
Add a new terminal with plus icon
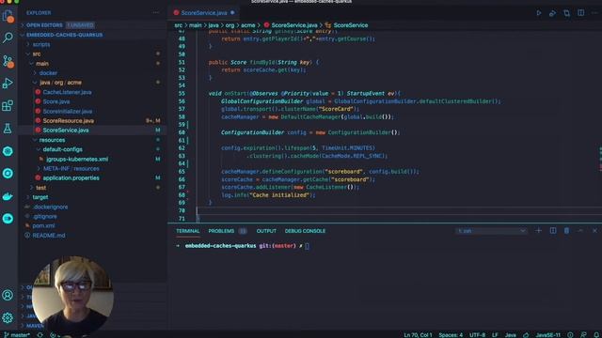click(539, 231)
